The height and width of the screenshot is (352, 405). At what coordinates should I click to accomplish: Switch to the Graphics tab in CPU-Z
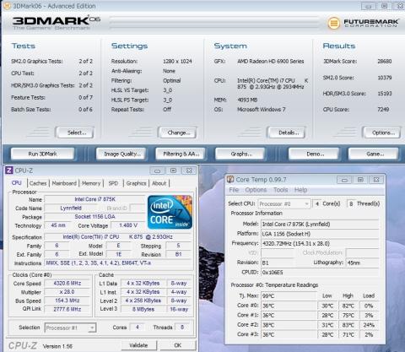coord(136,183)
